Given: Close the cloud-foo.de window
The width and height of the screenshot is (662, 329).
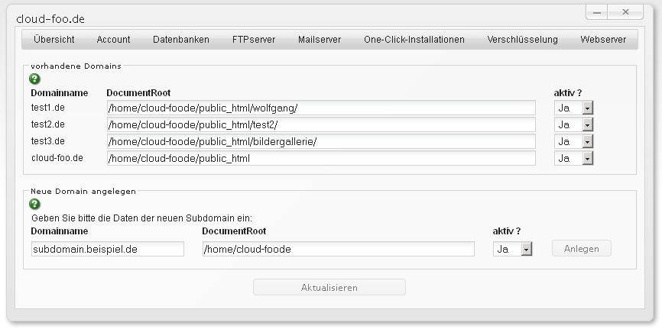Looking at the screenshot, I should click(626, 12).
